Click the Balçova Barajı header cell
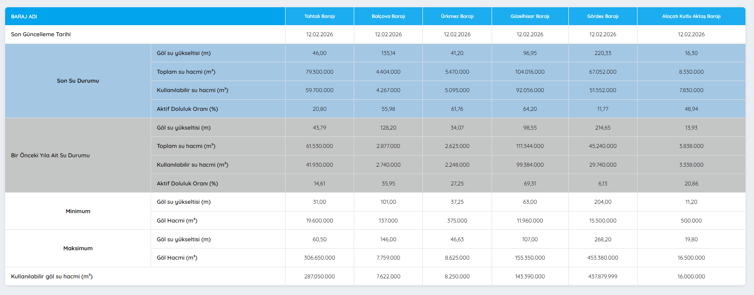 tap(388, 17)
